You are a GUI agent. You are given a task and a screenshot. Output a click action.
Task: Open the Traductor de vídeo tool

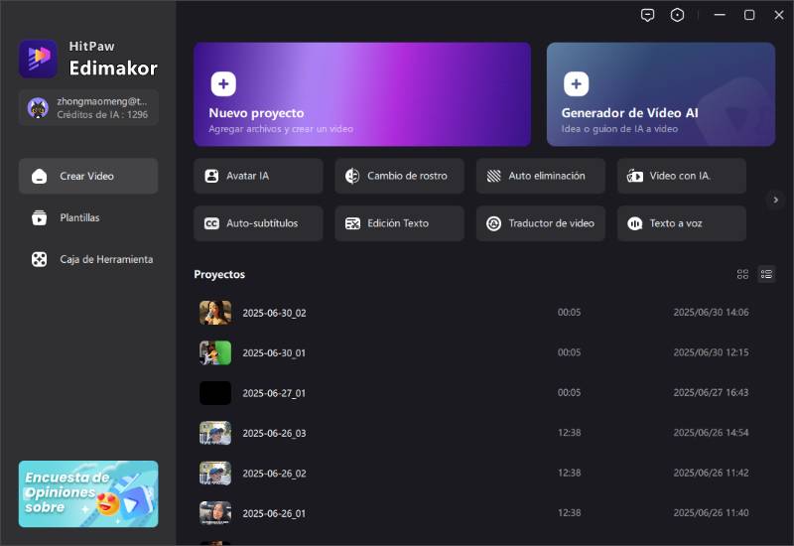[540, 223]
